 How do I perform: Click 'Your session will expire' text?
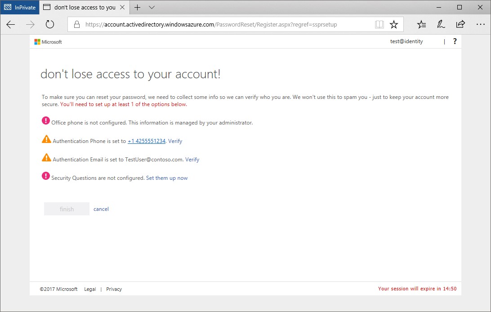click(417, 289)
